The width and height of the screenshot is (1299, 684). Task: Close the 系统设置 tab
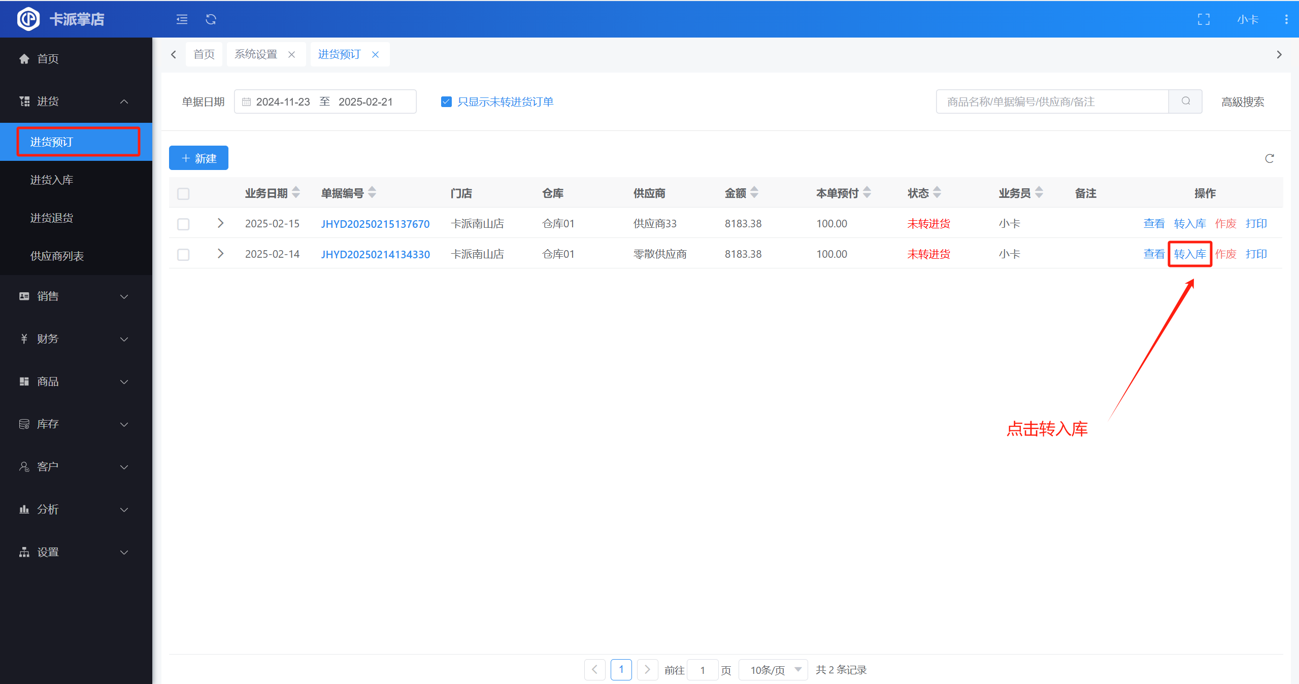tap(292, 55)
